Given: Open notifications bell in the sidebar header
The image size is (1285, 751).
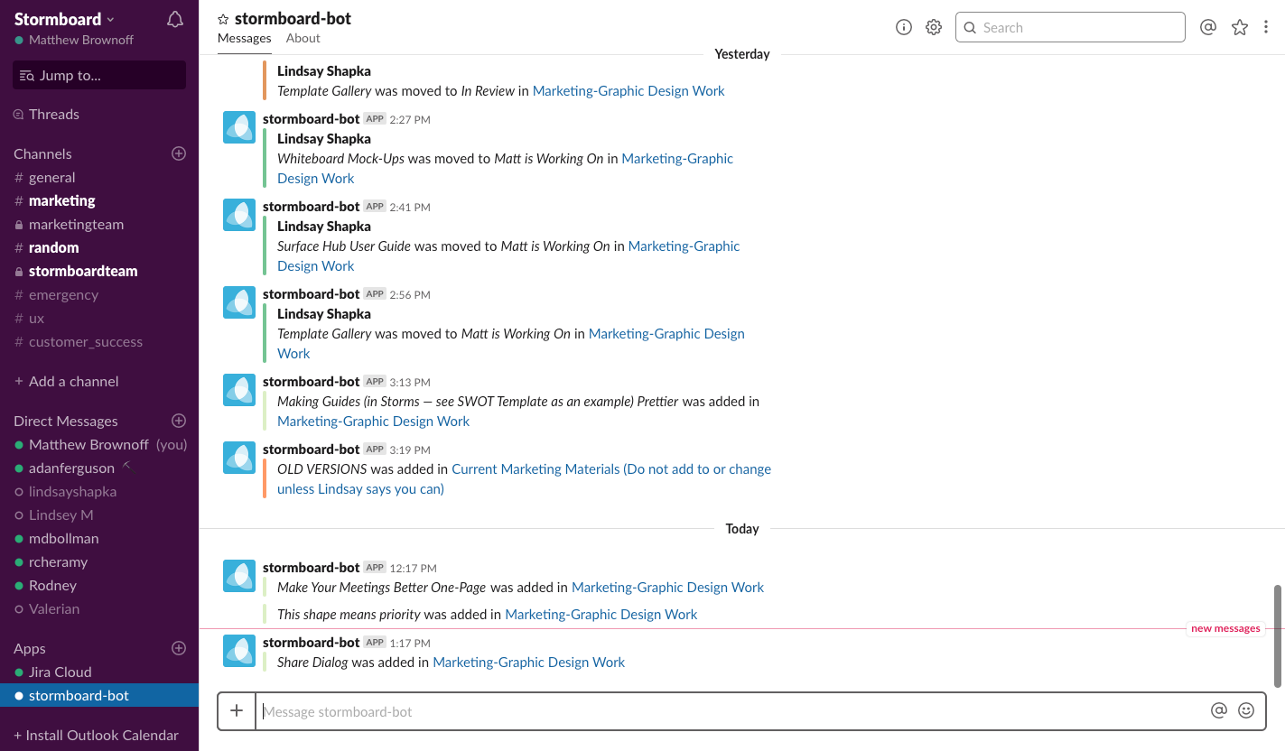Looking at the screenshot, I should 175,19.
